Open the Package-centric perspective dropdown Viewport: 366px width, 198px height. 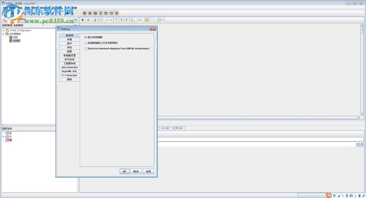click(x=75, y=19)
